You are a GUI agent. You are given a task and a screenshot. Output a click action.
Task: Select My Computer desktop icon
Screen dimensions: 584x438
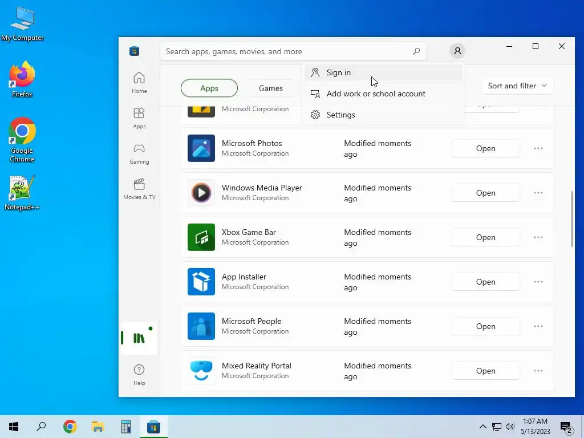[22, 23]
